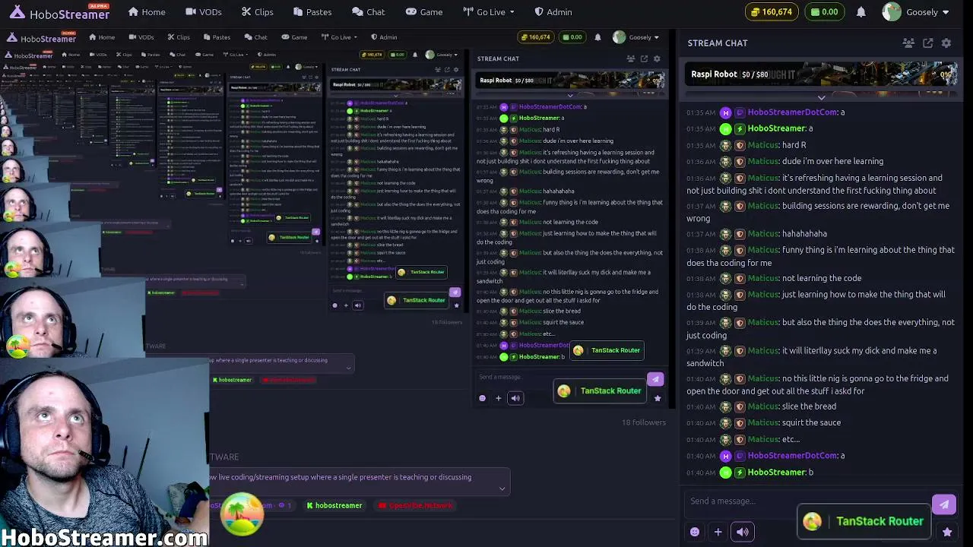Open the Clips section
Image resolution: width=973 pixels, height=547 pixels.
click(258, 12)
